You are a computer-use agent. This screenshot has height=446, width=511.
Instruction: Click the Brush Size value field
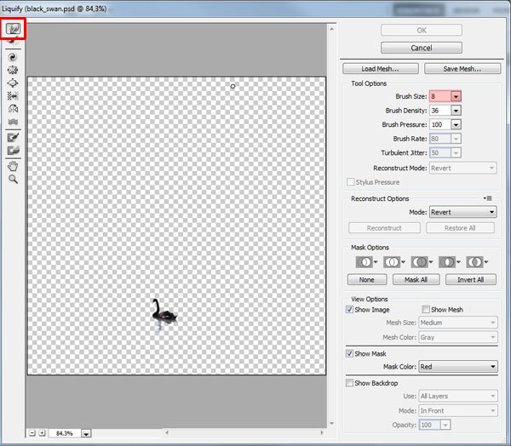pyautogui.click(x=440, y=96)
